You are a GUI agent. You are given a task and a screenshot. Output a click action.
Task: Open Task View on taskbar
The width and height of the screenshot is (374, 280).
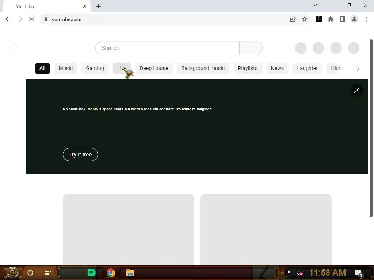(x=48, y=273)
